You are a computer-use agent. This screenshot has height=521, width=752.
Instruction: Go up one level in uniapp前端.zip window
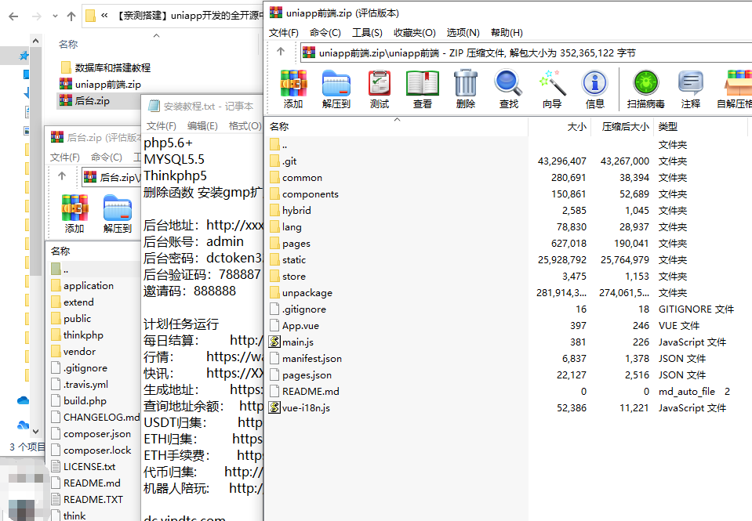tap(281, 52)
